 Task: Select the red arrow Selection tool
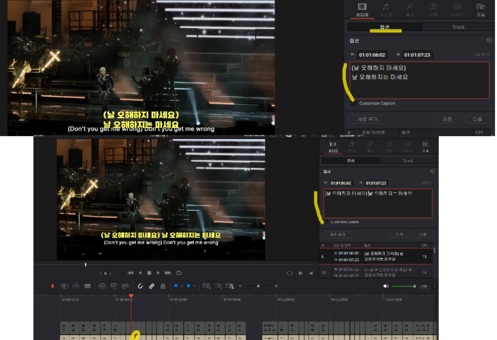coord(53,286)
